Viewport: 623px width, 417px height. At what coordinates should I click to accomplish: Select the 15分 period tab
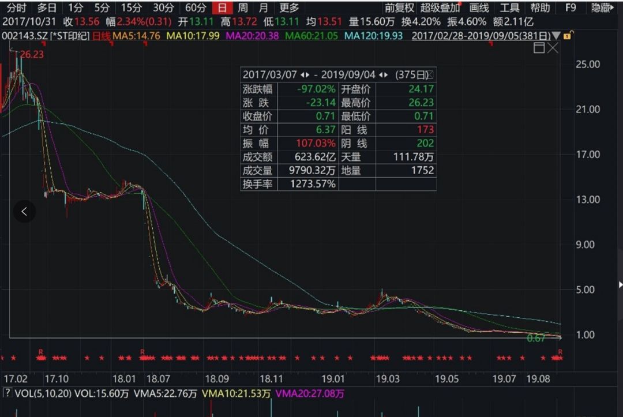click(131, 7)
